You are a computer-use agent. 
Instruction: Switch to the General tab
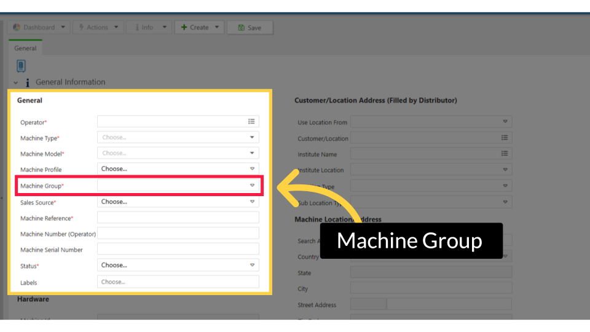pos(25,48)
